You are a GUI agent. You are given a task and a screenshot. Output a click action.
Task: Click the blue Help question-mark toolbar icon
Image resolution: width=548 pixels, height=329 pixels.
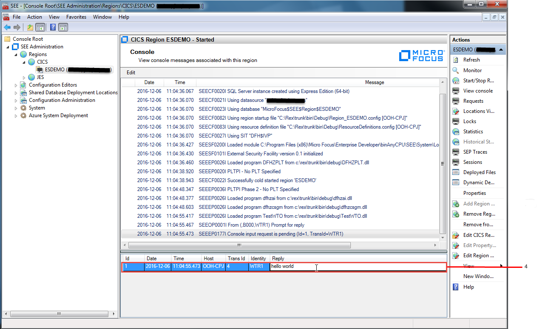pos(53,28)
